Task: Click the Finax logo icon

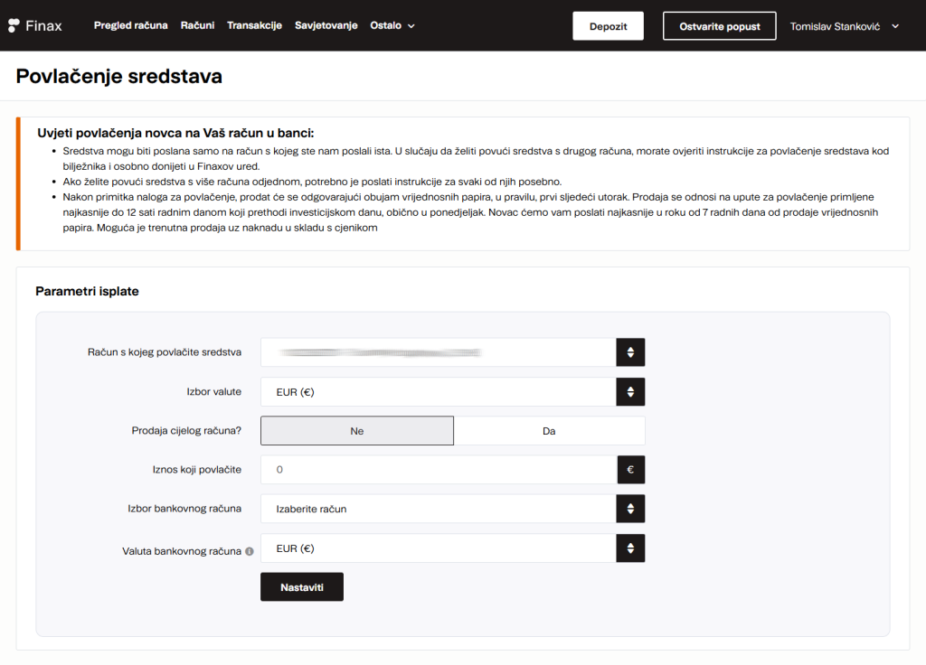Action: click(14, 25)
